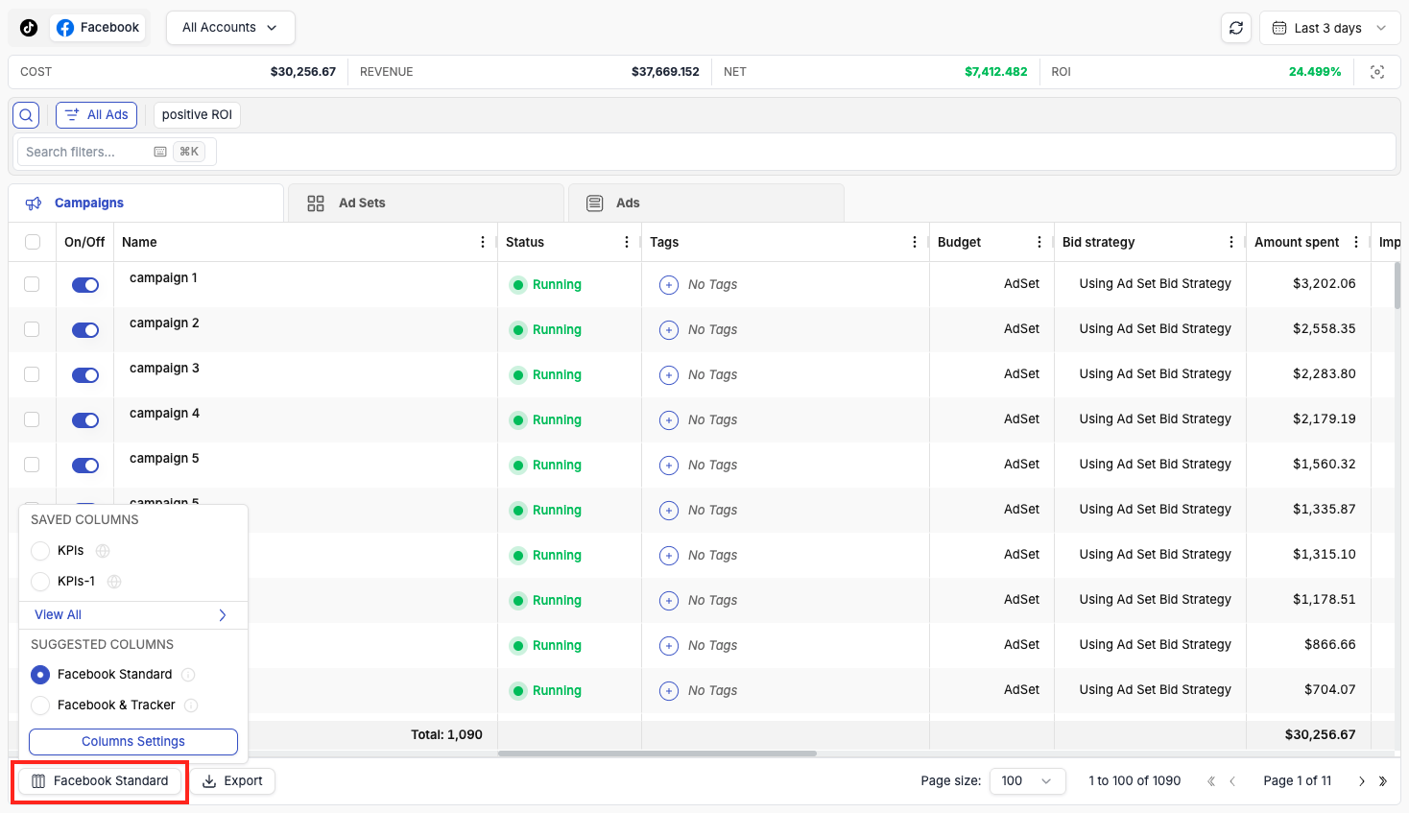The width and height of the screenshot is (1409, 813).
Task: Go to the last page arrow
Action: (x=1383, y=781)
